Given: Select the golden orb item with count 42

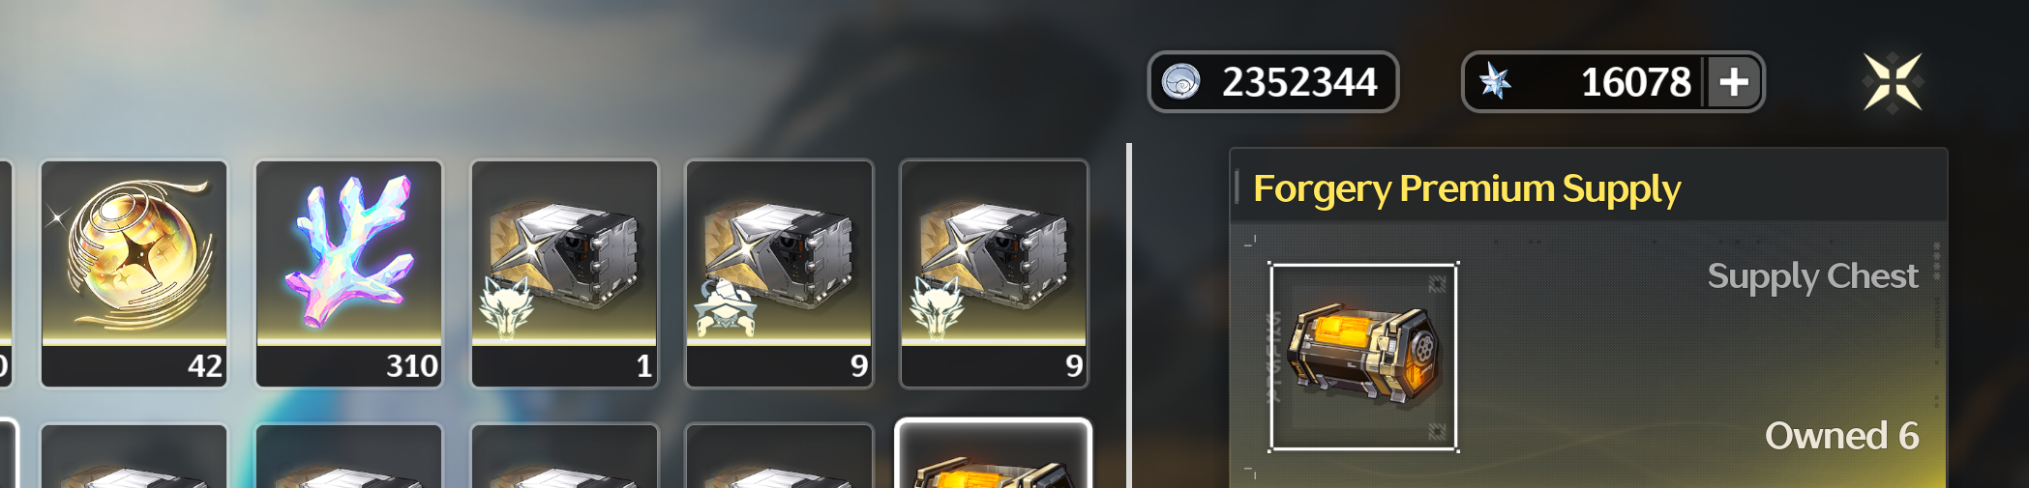Looking at the screenshot, I should pyautogui.click(x=134, y=273).
